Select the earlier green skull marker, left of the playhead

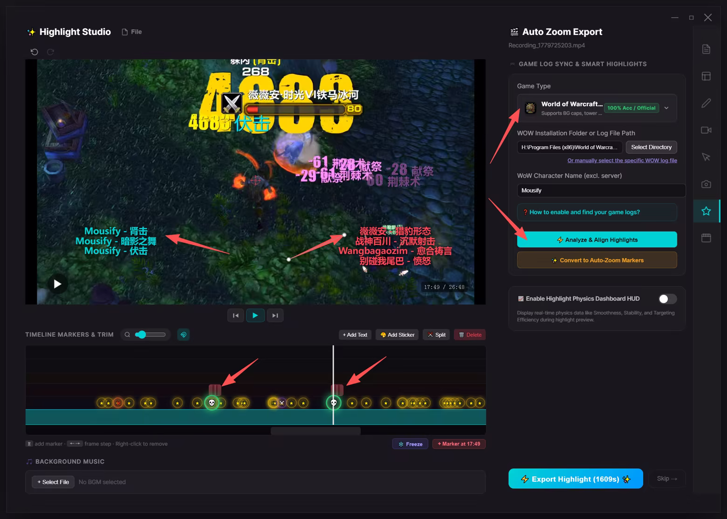point(212,403)
